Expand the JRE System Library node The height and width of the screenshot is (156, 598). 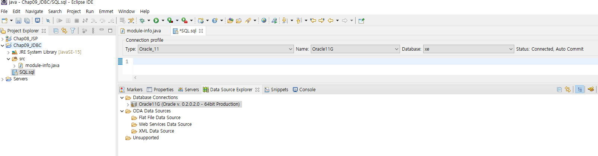tap(9, 52)
